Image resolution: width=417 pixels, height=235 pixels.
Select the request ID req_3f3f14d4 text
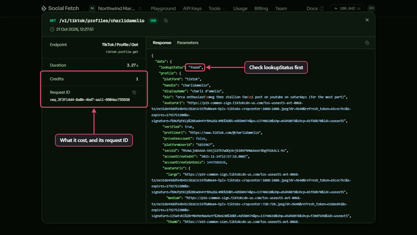point(90,100)
